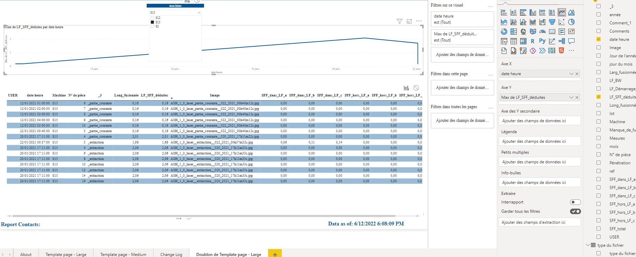Open more options for Filtres sur ce visuel
Image resolution: width=636 pixels, height=257 pixels.
pyautogui.click(x=491, y=7)
